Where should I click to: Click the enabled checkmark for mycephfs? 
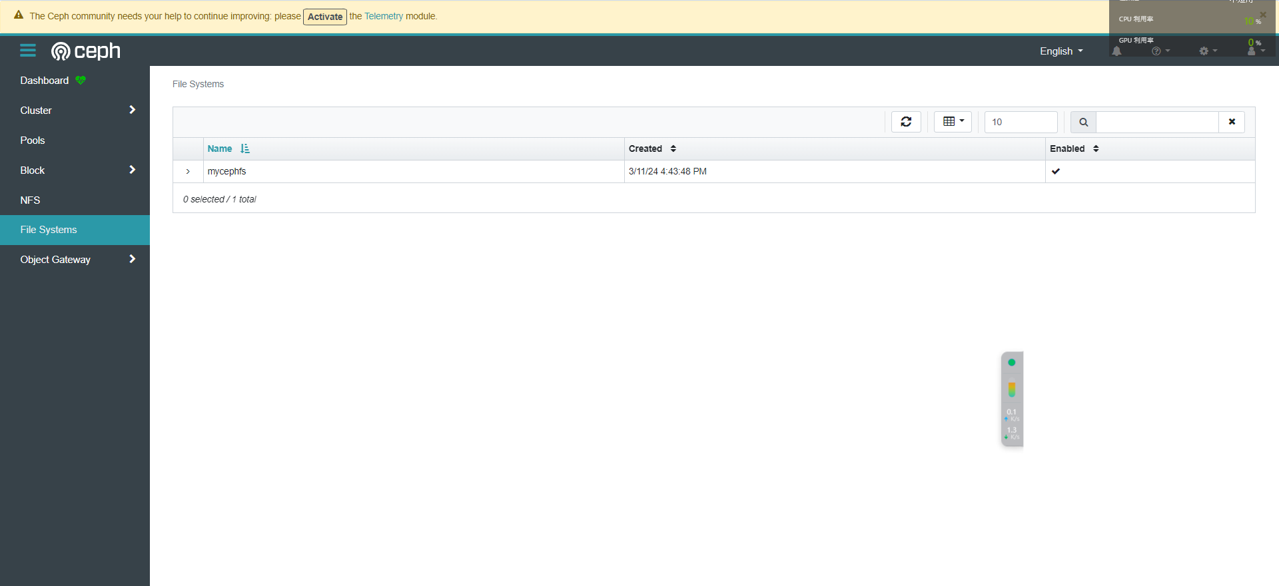pos(1056,171)
